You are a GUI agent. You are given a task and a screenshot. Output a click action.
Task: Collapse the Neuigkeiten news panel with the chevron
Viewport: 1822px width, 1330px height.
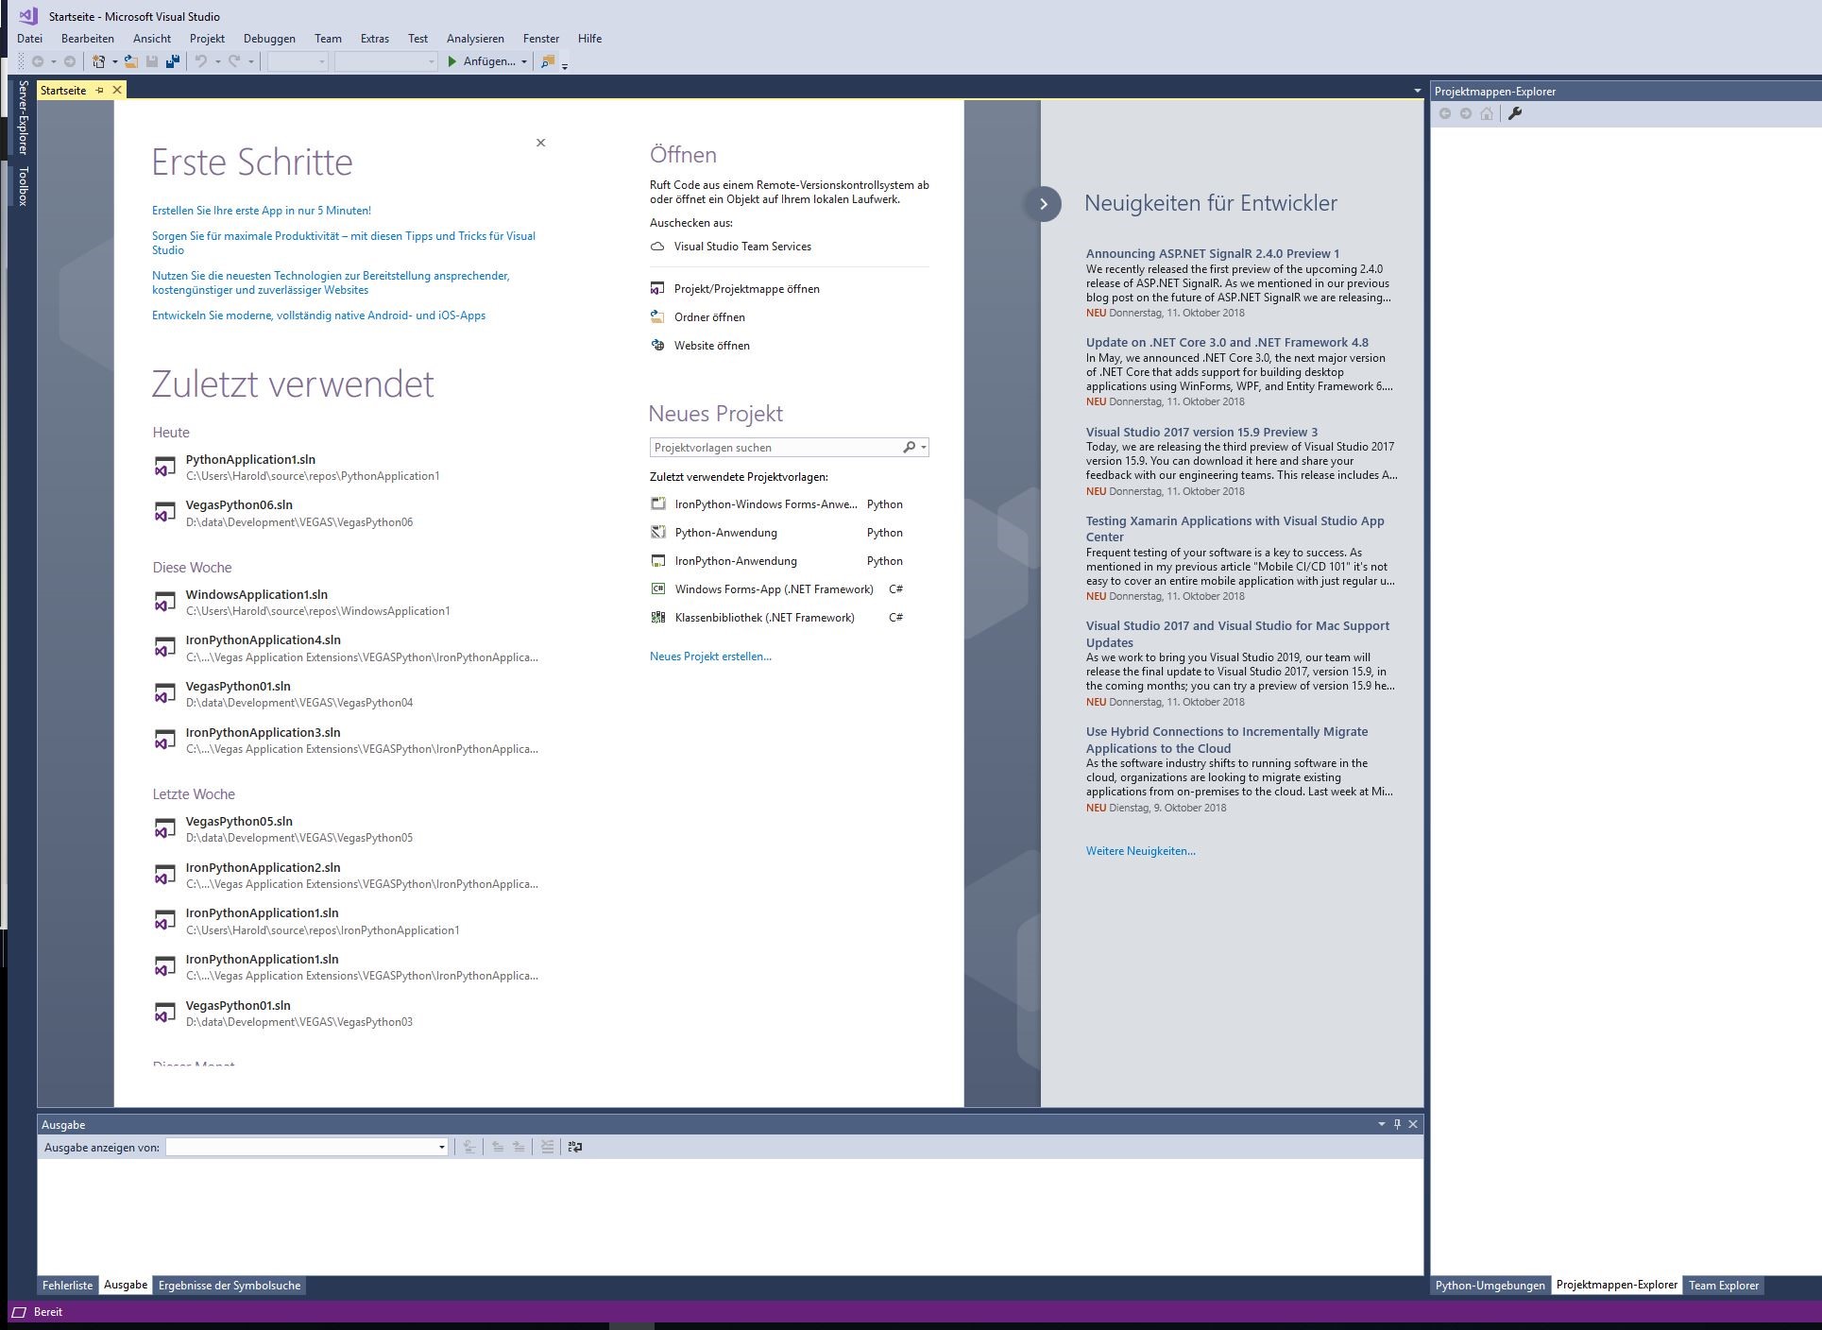1044,204
